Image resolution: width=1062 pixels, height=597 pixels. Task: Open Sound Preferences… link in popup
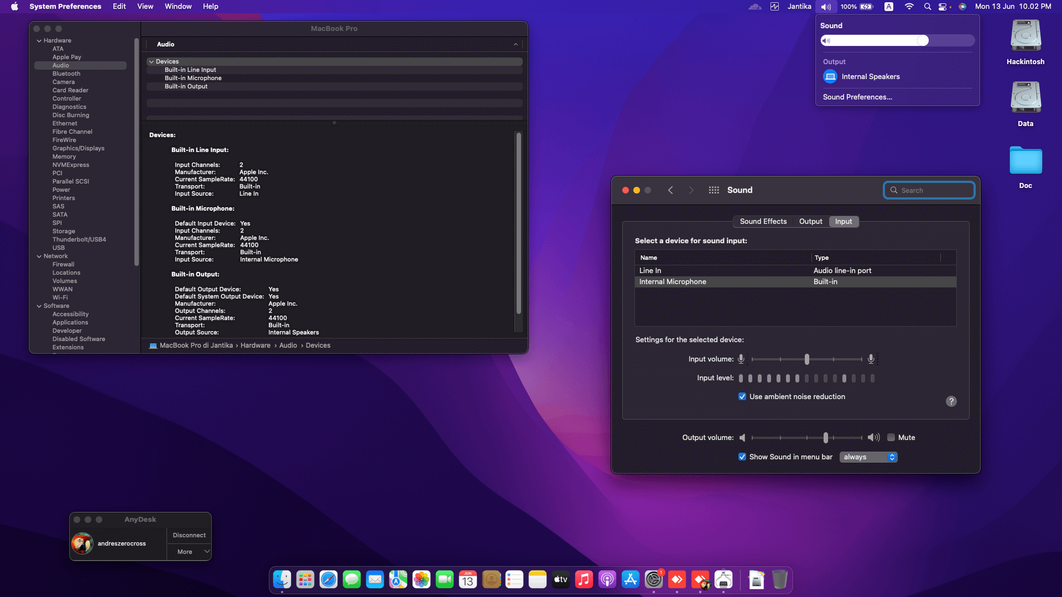[x=857, y=97]
